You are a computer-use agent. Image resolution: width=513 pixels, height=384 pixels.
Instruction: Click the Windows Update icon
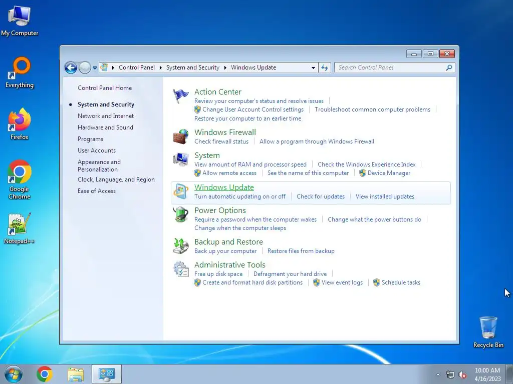tap(180, 191)
